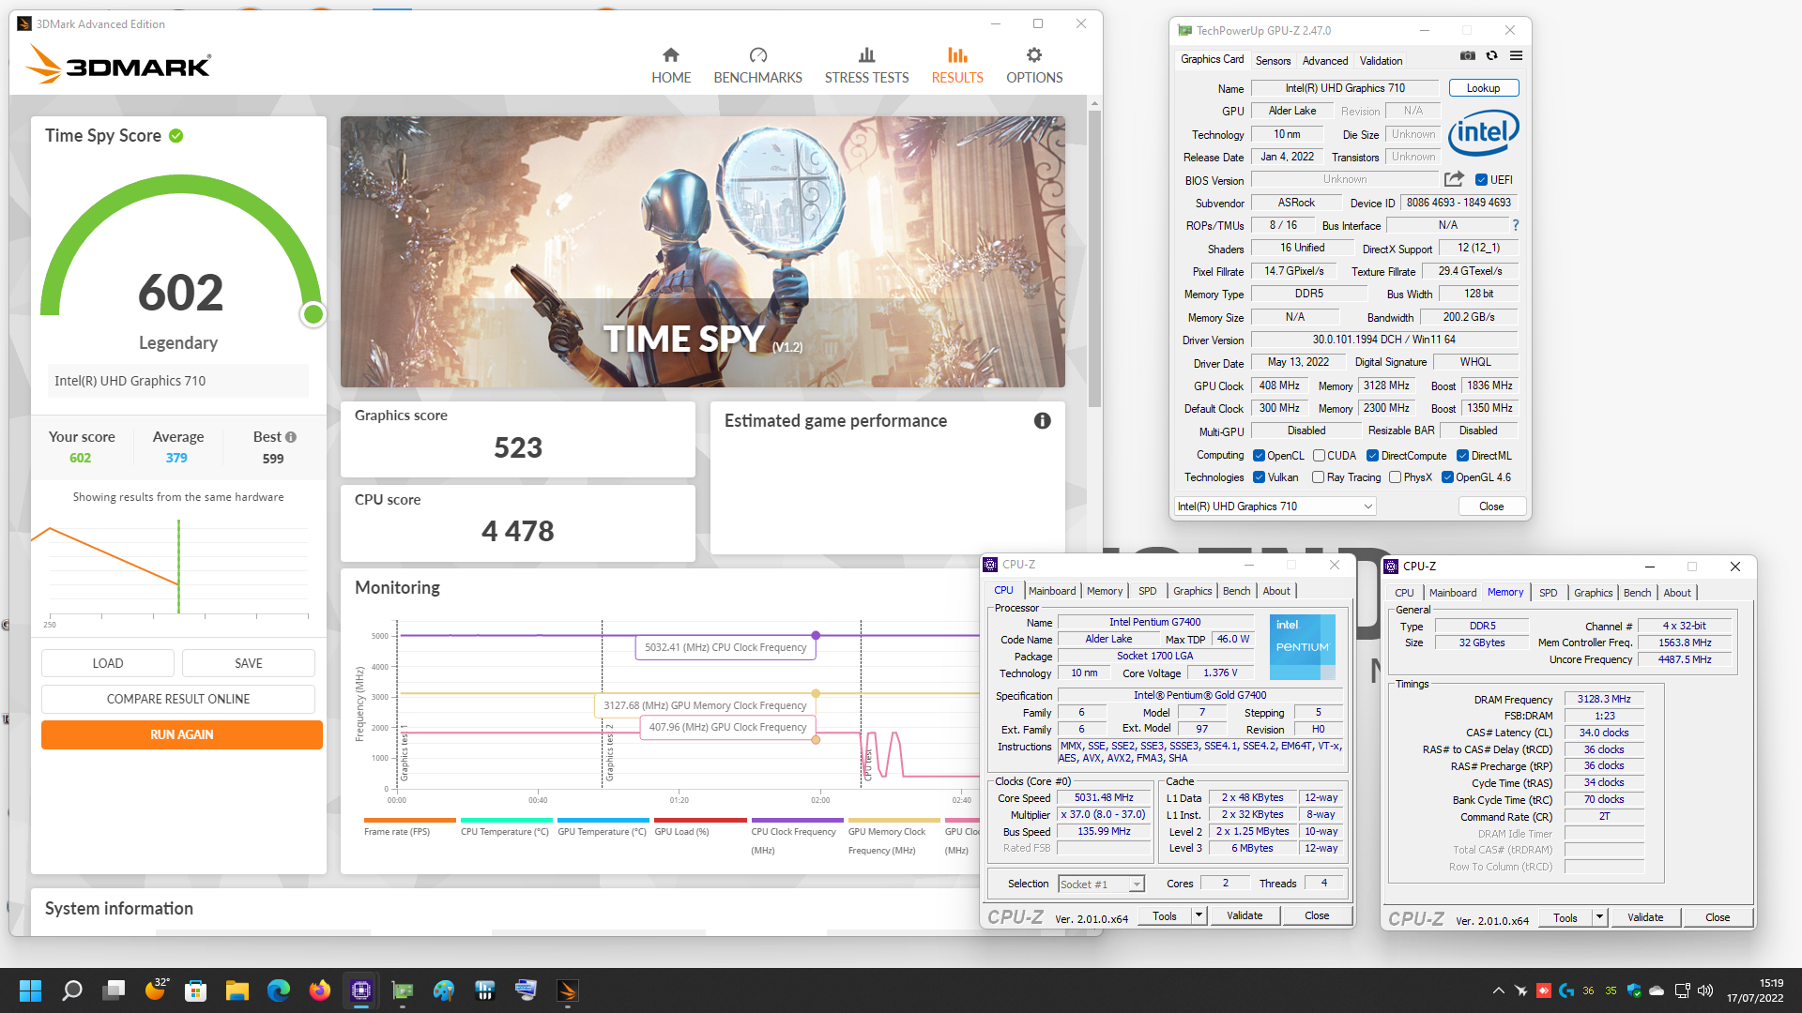Click GPU Memory Clock marker on graph

point(816,694)
